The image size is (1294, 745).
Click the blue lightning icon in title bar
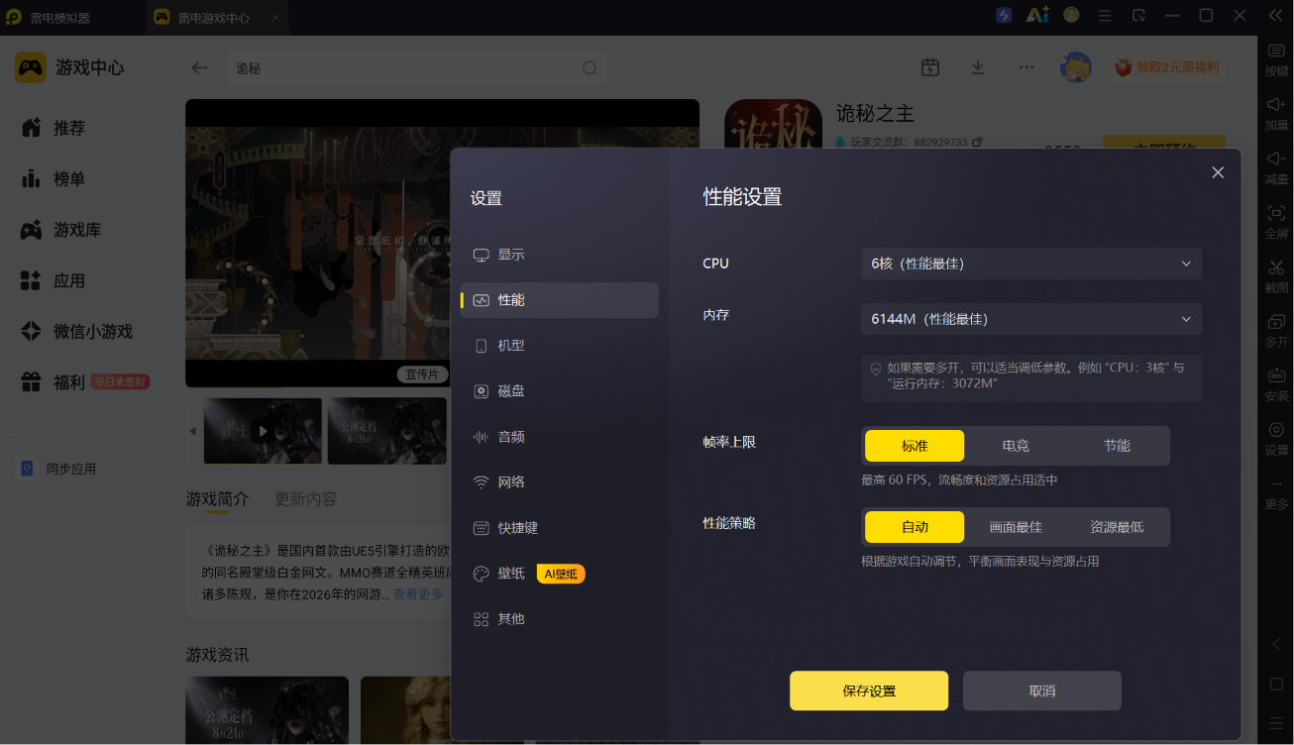1004,16
